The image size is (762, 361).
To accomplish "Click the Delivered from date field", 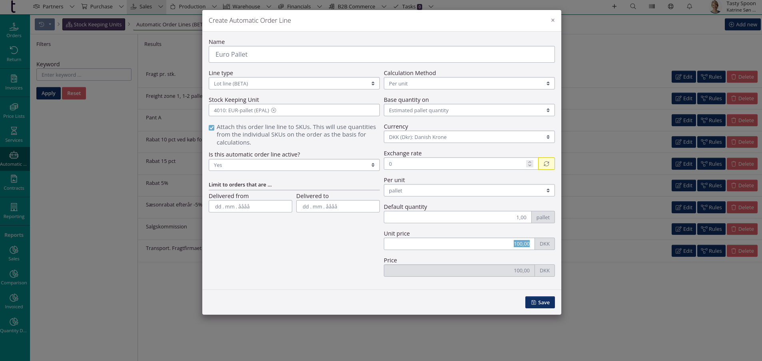I will point(250,206).
